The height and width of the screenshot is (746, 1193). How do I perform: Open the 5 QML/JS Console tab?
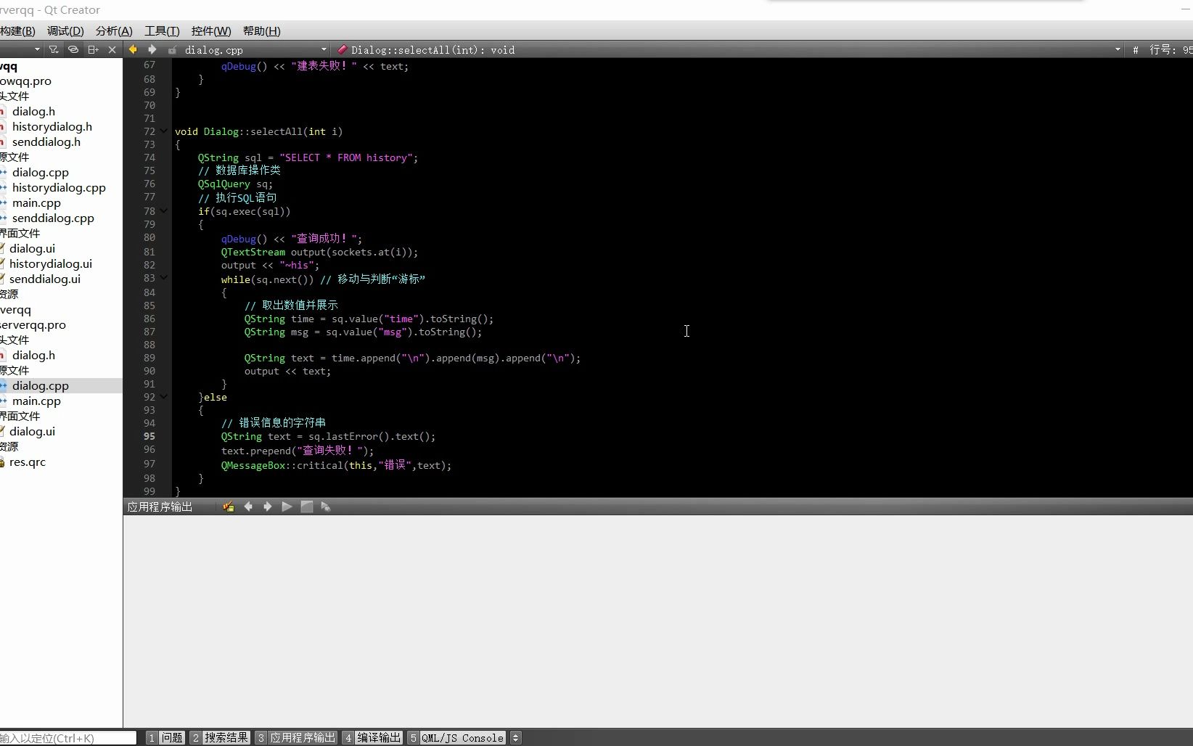pos(456,737)
